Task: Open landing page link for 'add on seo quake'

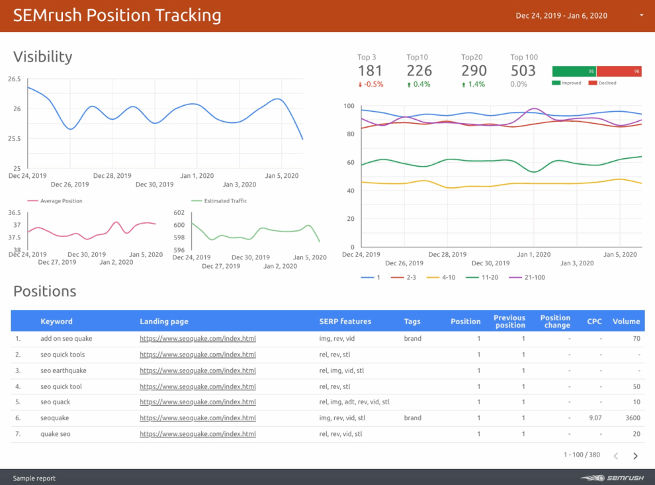Action: [198, 338]
